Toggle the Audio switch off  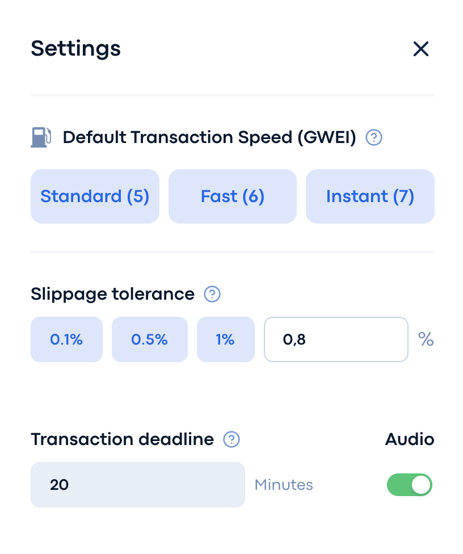410,485
